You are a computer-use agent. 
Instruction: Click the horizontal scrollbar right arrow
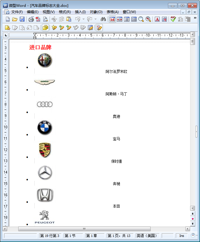pyautogui.click(x=188, y=229)
